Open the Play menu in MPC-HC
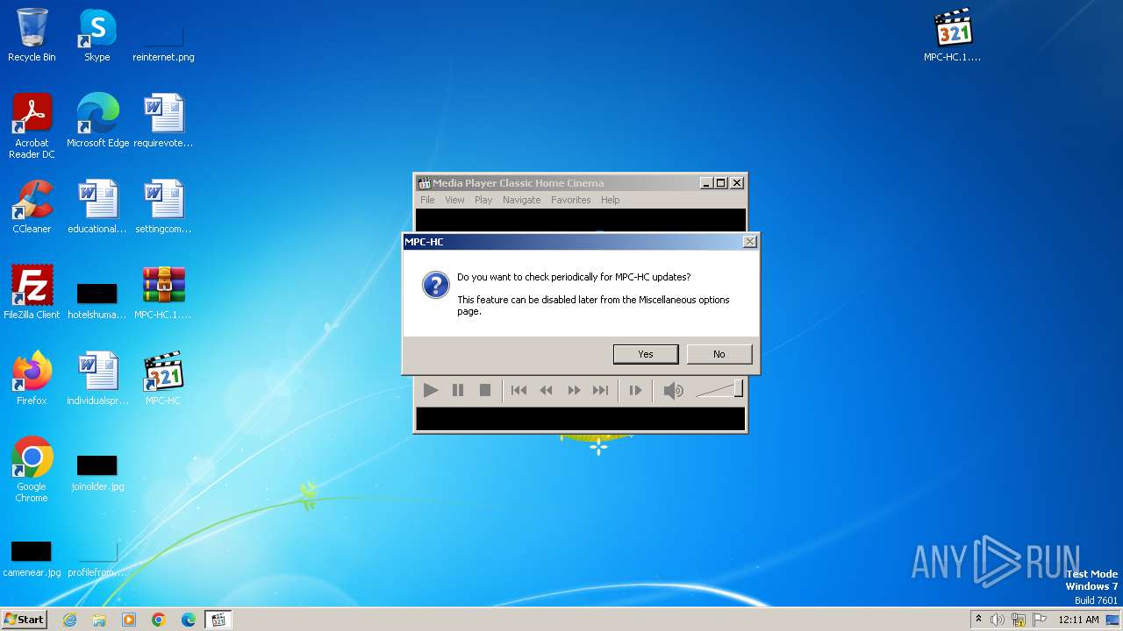Viewport: 1123px width, 631px height. pos(483,200)
